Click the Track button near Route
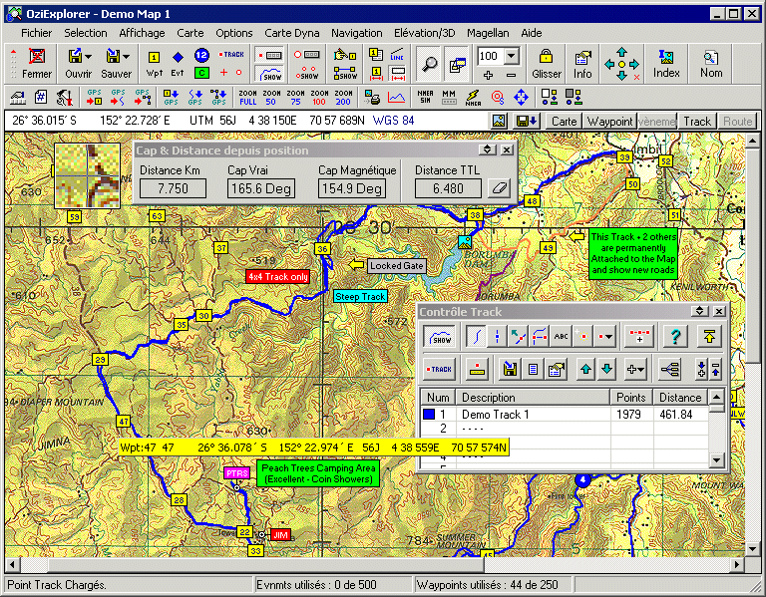 click(697, 121)
